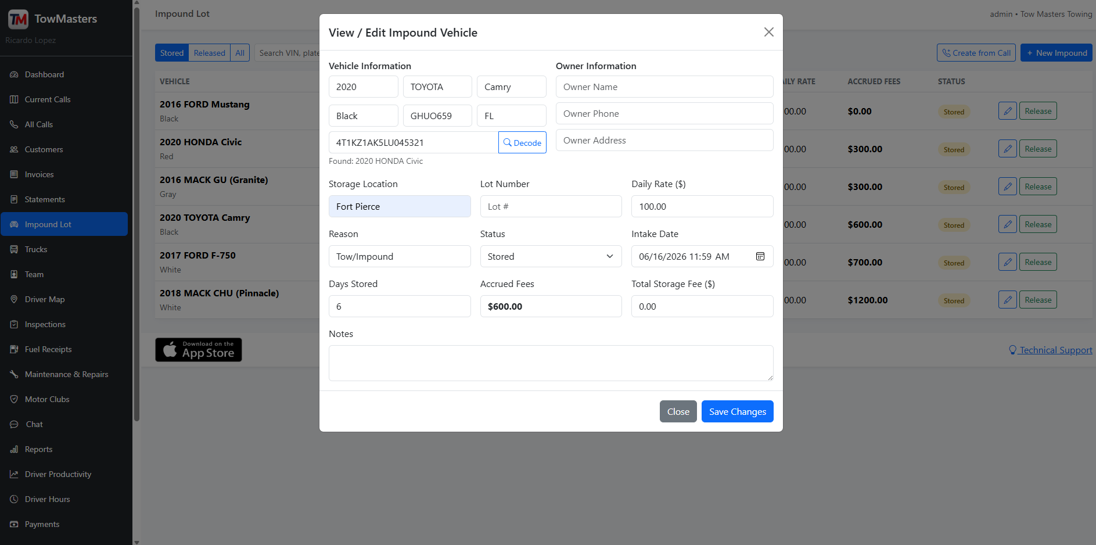This screenshot has height=545, width=1096.
Task: Click New Impound button
Action: coord(1057,53)
